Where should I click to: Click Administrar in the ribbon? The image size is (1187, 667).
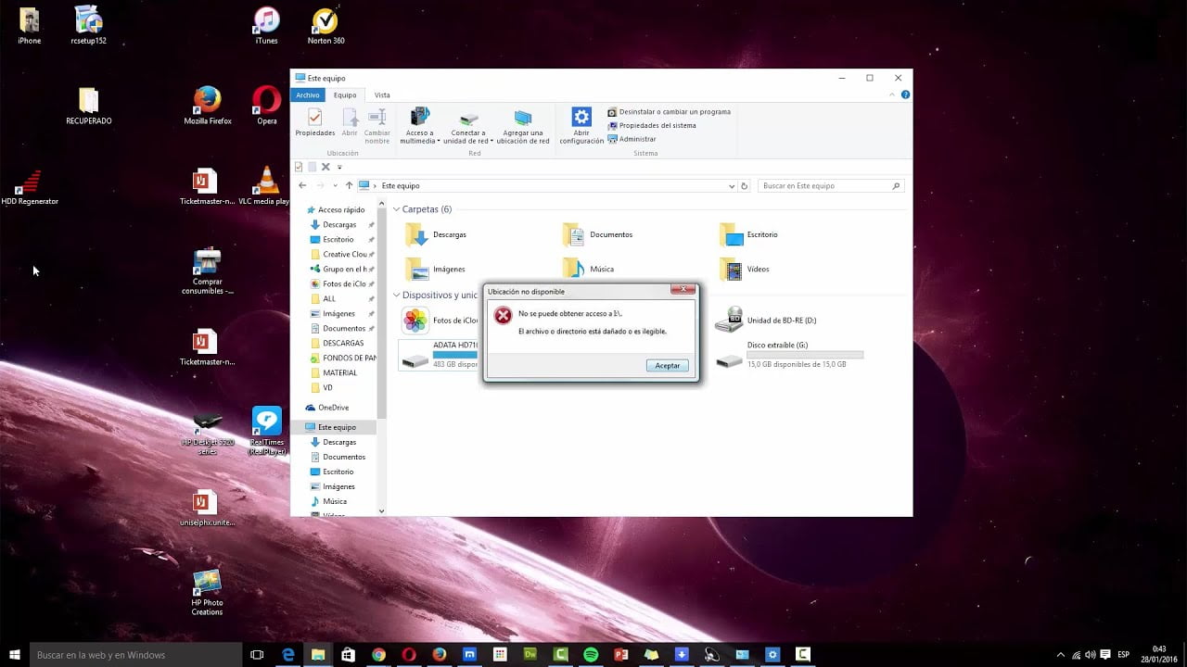tap(632, 139)
